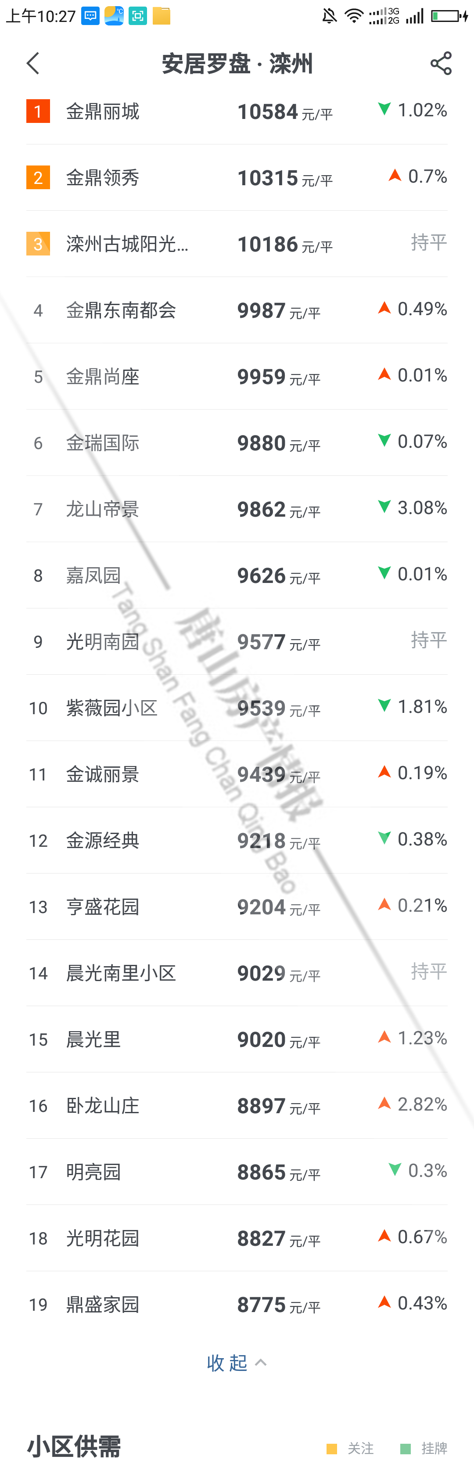Tap the battery icon in status bar

coord(449,15)
